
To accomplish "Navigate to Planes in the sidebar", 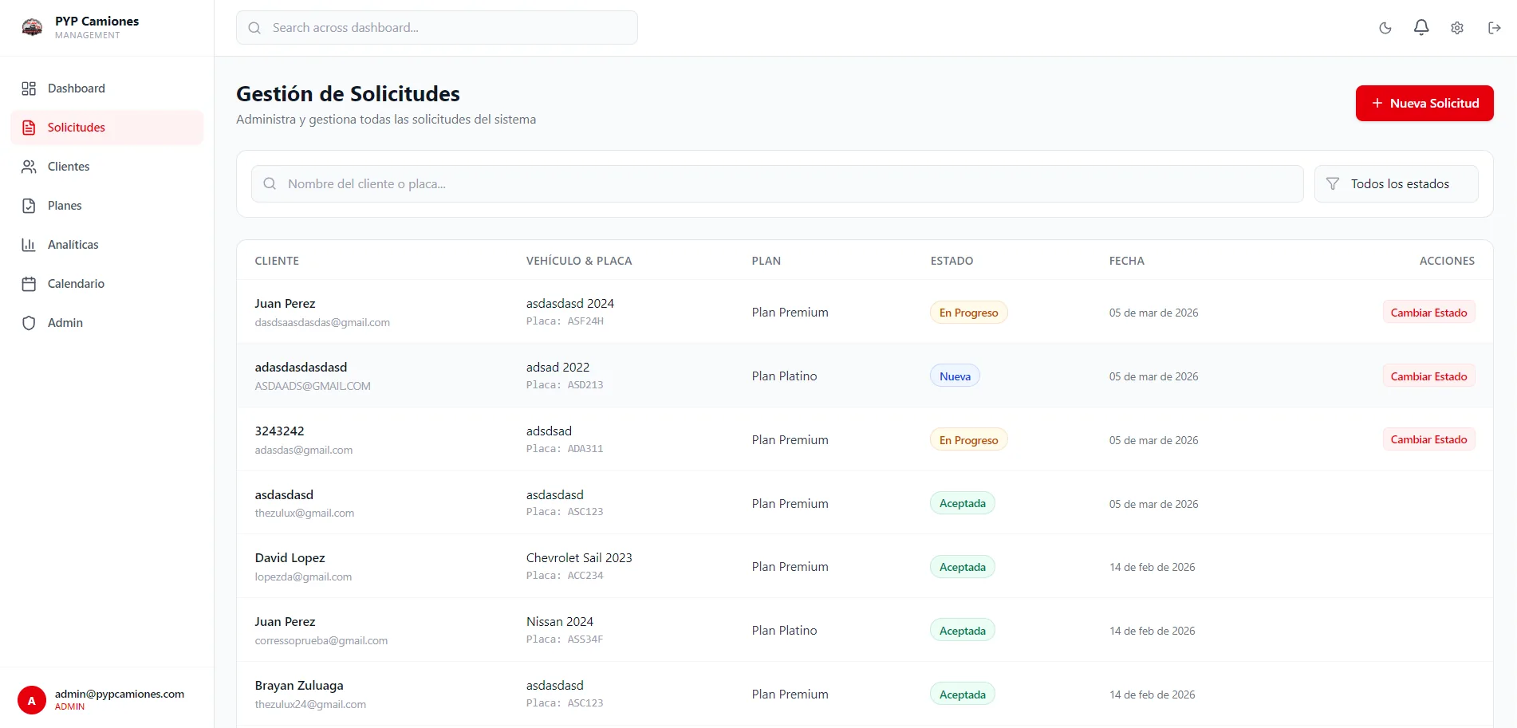I will click(x=65, y=205).
